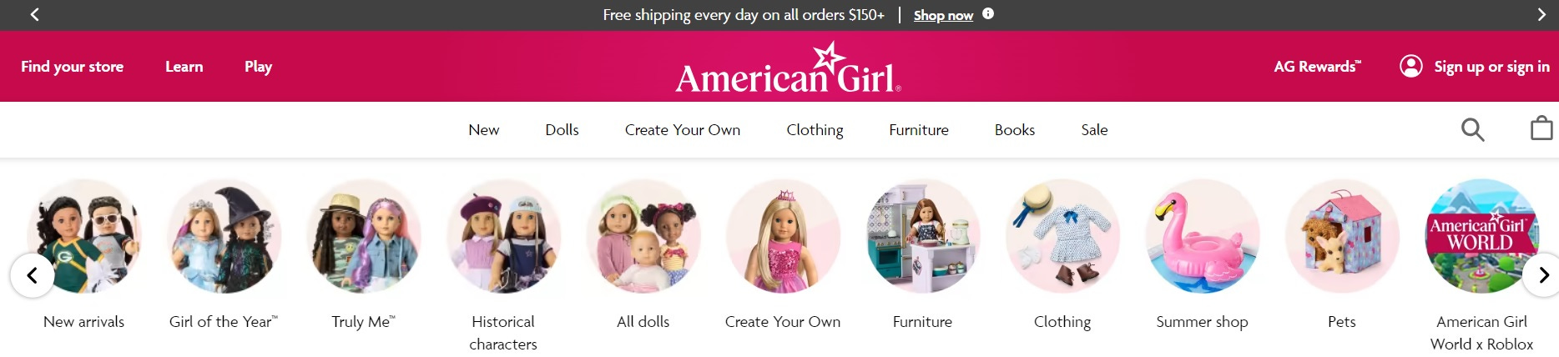Select the Truly Me category thumbnail
This screenshot has height=357, width=1559.
(x=363, y=236)
